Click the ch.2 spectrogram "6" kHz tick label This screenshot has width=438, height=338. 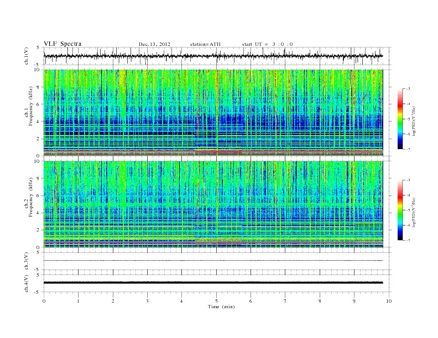[x=39, y=196]
